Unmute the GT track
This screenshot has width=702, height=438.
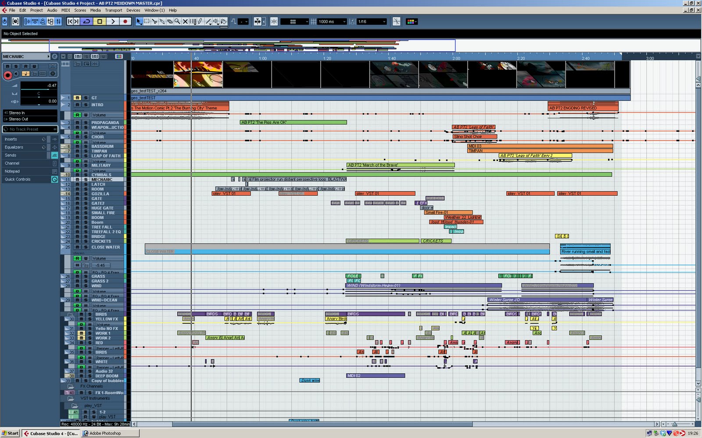pyautogui.click(x=77, y=98)
